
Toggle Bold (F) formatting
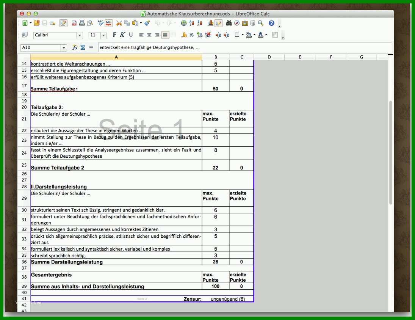point(114,35)
